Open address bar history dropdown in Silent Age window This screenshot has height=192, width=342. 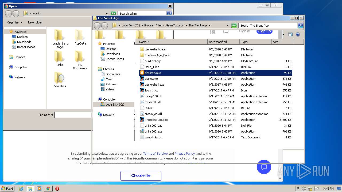click(227, 26)
